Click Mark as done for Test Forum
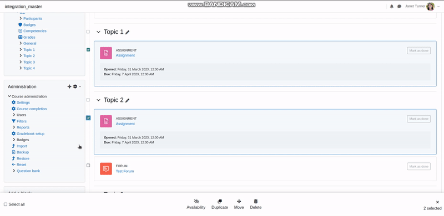This screenshot has height=216, width=444. (419, 166)
